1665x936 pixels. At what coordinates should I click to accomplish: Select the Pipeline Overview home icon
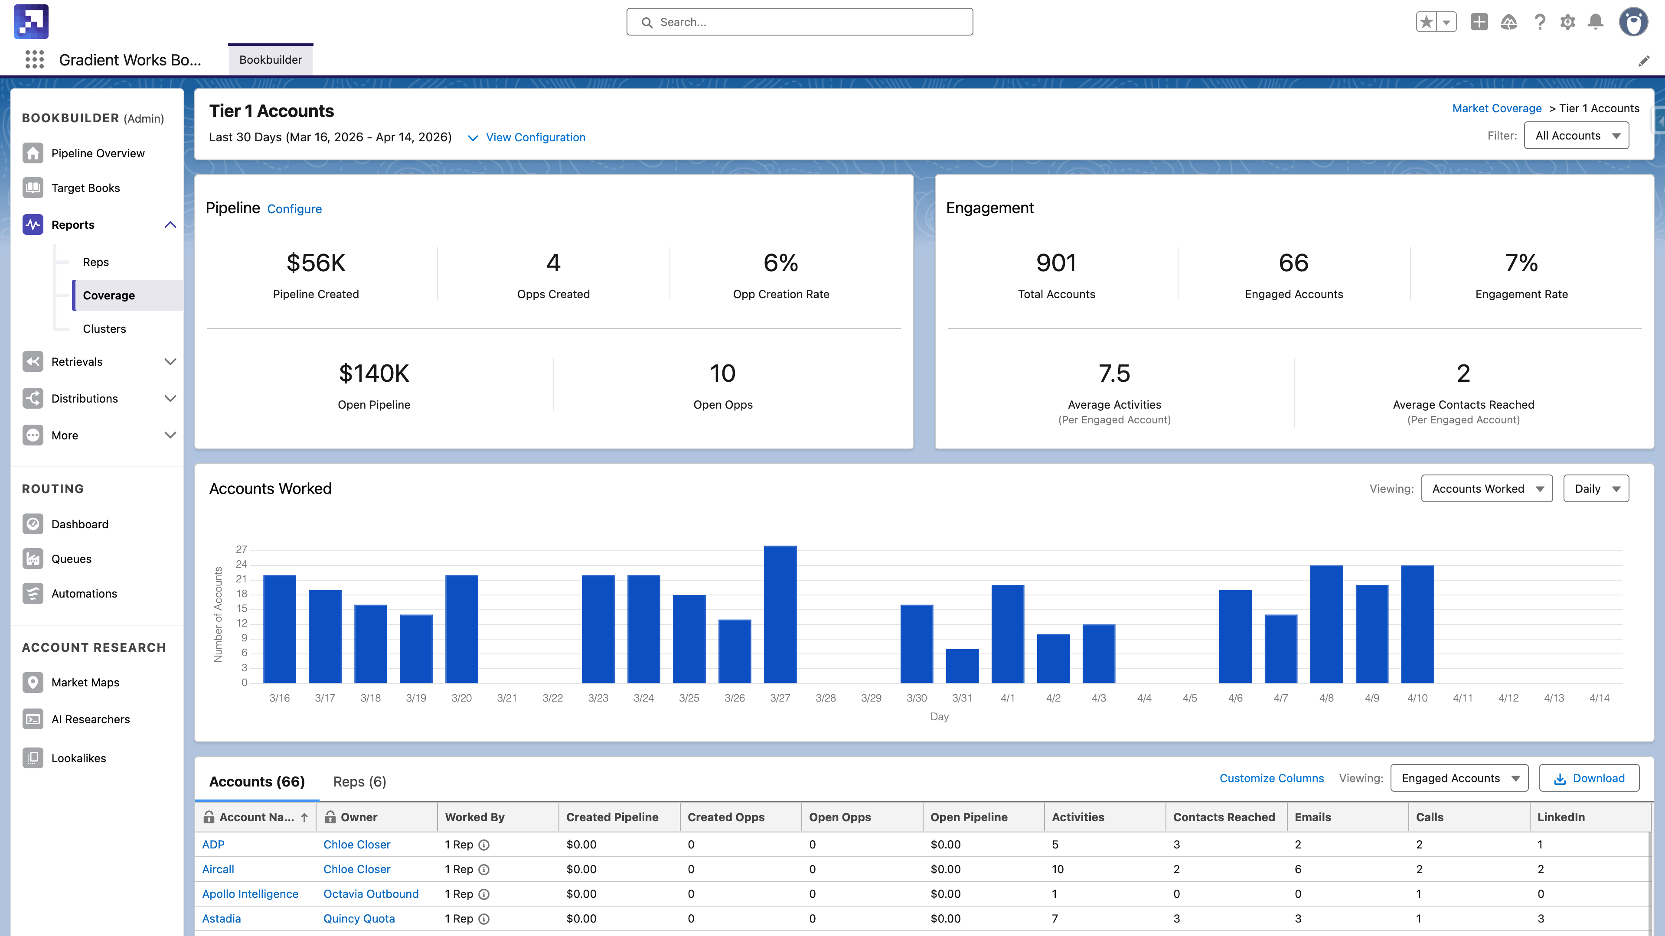tap(33, 153)
